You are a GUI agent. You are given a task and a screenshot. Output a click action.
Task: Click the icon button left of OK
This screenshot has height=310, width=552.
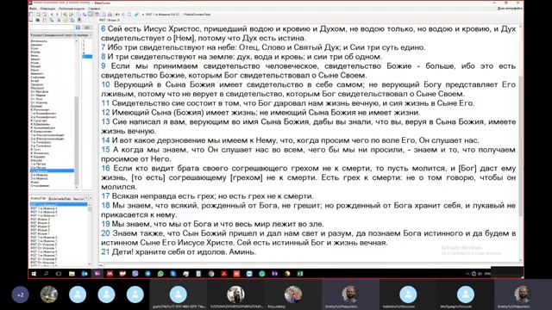click(x=78, y=28)
